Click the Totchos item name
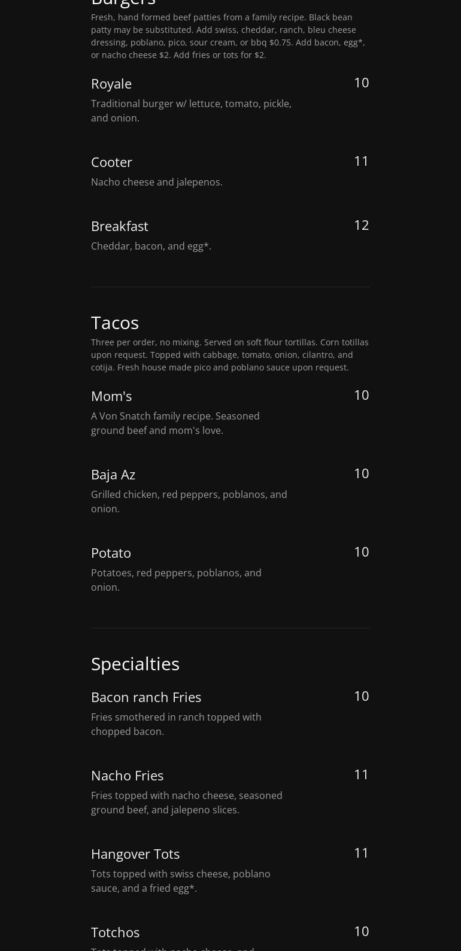461x951 pixels. click(115, 932)
